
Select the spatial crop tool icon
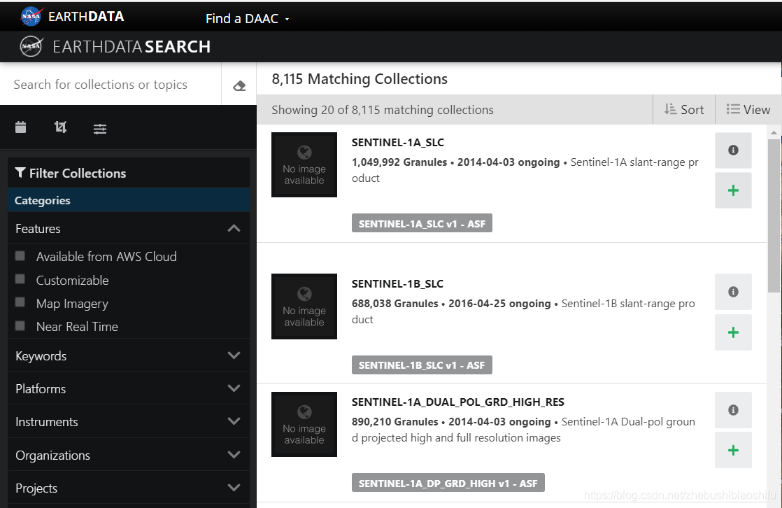61,127
